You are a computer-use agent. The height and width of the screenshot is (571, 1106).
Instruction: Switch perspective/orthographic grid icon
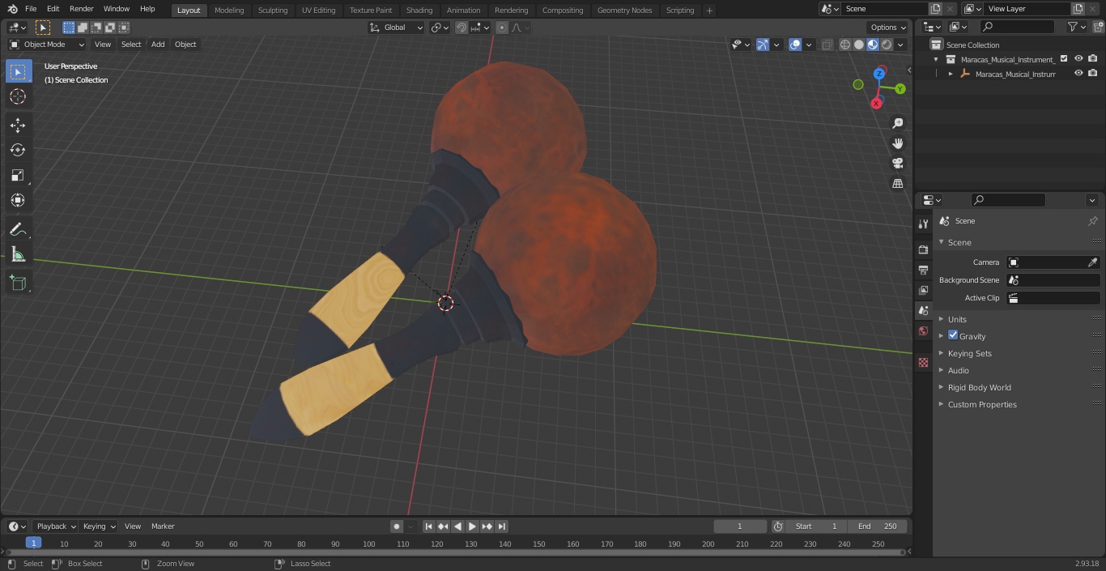tap(898, 184)
